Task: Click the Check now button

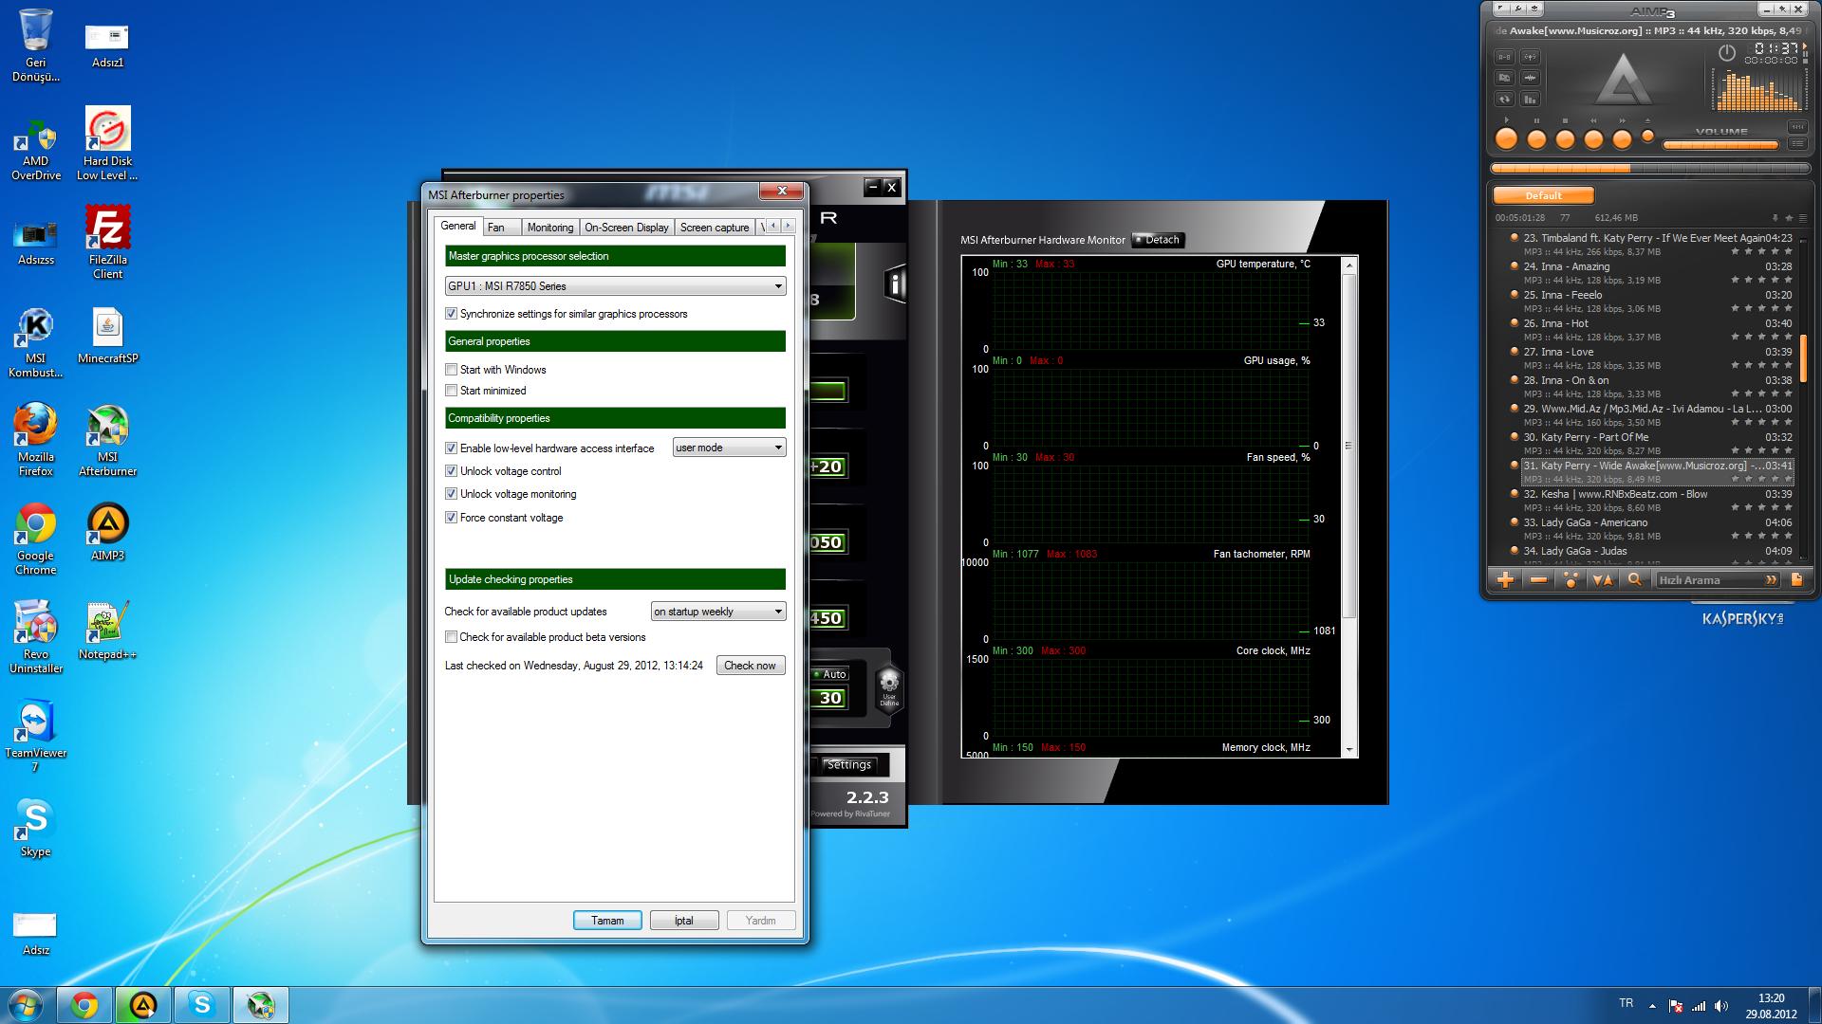Action: point(750,666)
